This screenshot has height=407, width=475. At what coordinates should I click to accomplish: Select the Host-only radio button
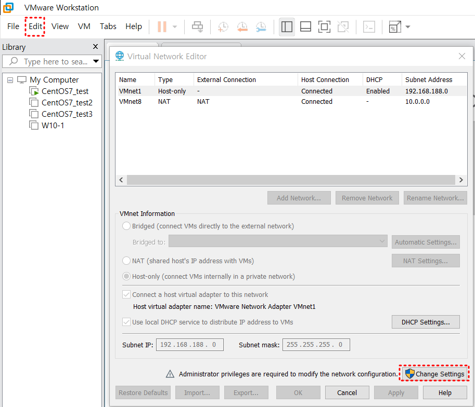[126, 276]
